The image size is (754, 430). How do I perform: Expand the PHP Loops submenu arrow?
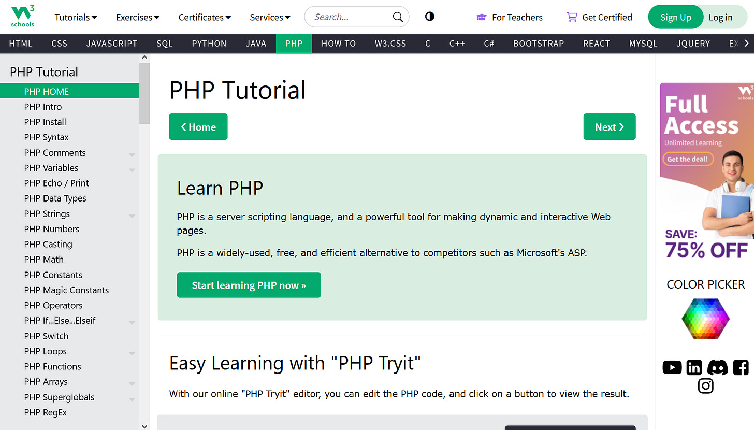coord(132,353)
